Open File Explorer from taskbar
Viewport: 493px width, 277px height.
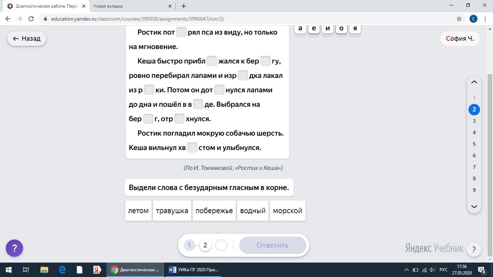tap(44, 270)
